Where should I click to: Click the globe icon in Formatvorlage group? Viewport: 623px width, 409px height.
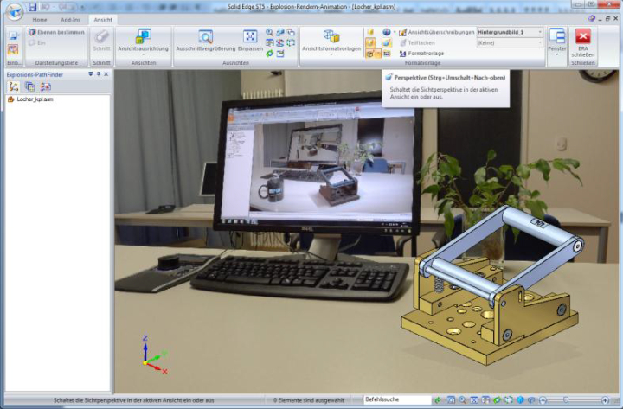[386, 32]
